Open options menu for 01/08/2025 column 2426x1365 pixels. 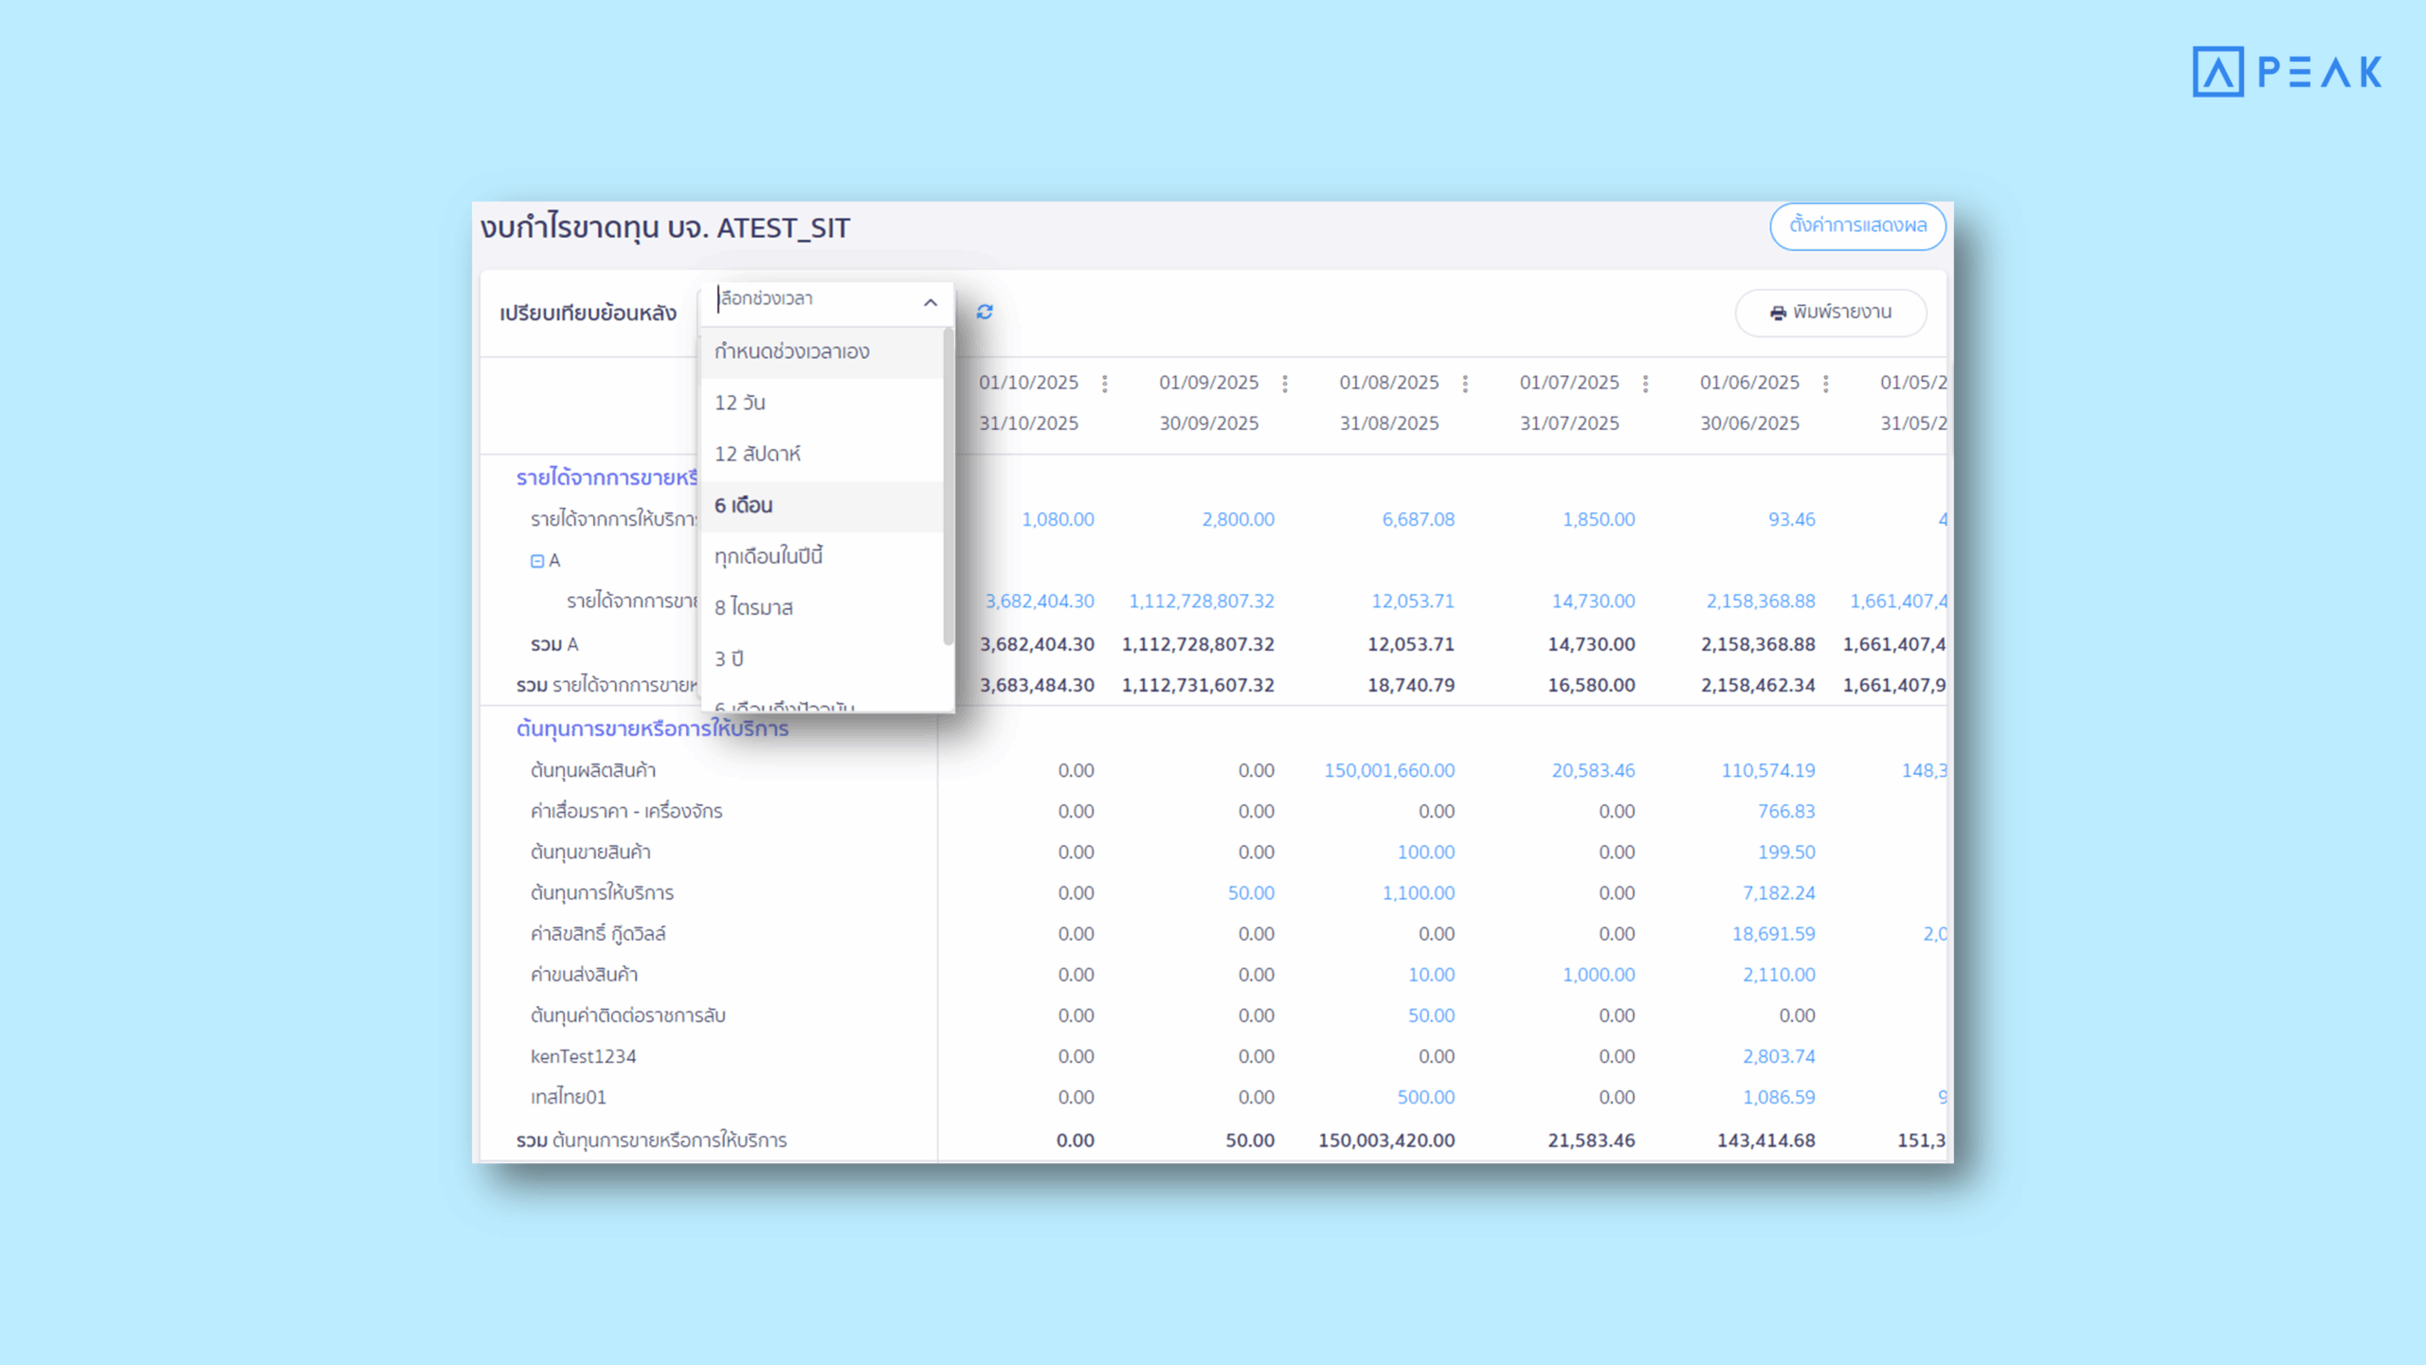pos(1465,384)
